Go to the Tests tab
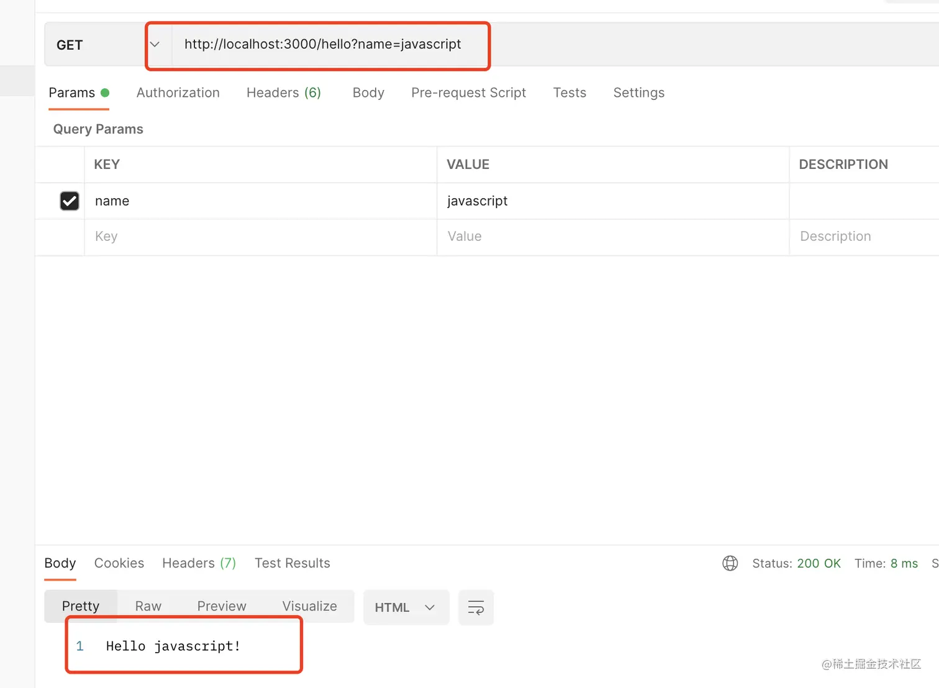This screenshot has width=939, height=688. pyautogui.click(x=569, y=93)
